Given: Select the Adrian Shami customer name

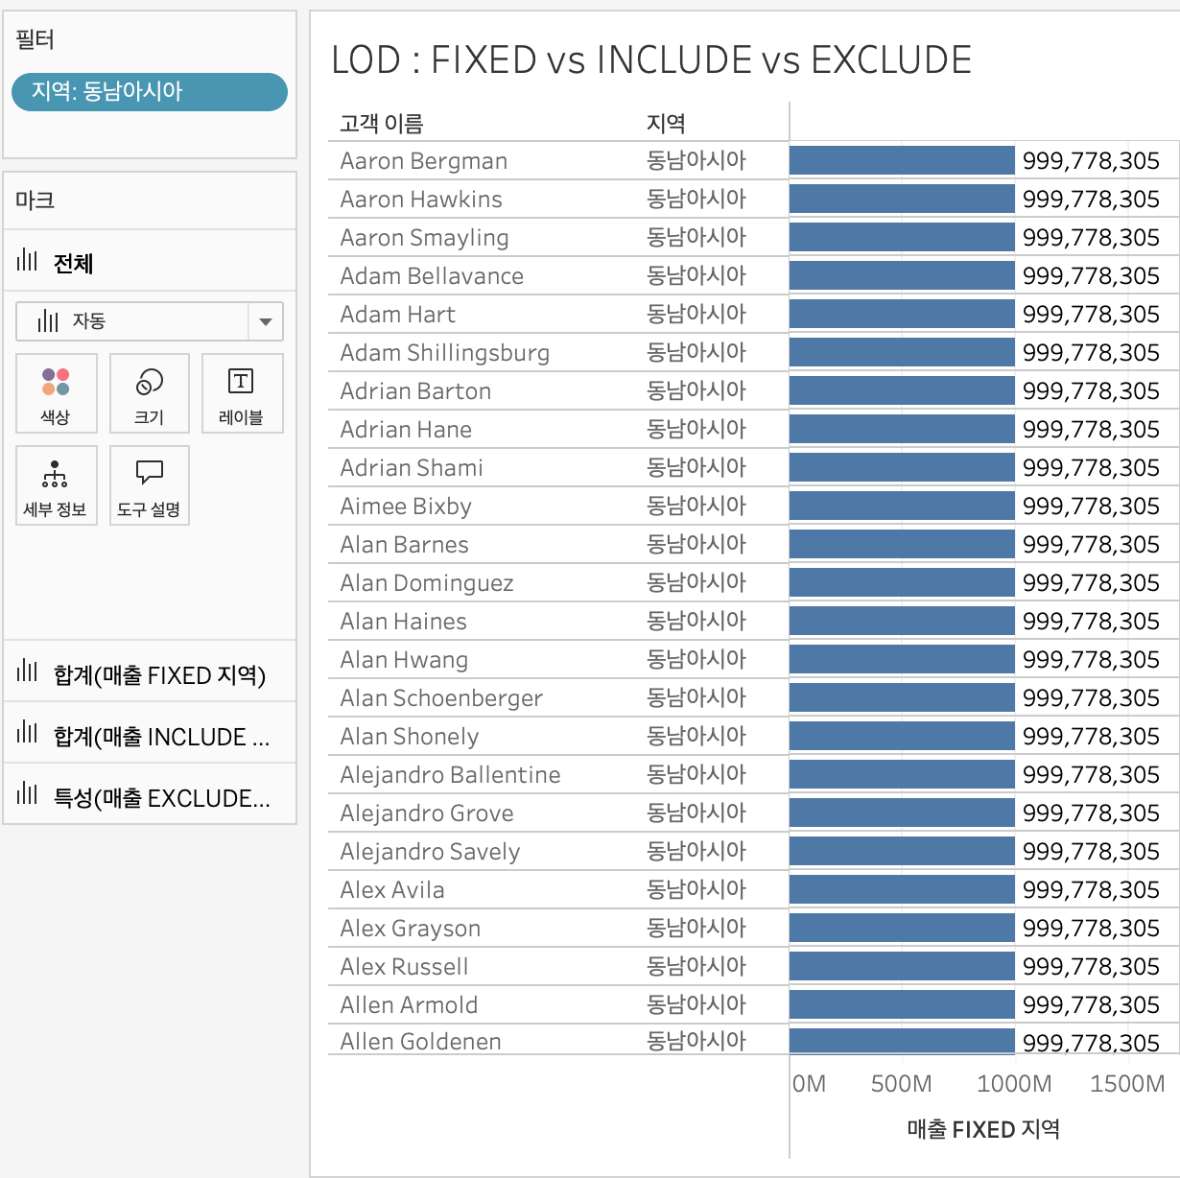Looking at the screenshot, I should click(x=412, y=468).
